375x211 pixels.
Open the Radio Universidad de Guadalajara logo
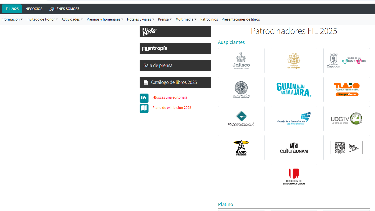(241, 147)
